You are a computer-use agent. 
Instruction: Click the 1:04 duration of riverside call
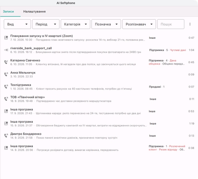(192, 50)
